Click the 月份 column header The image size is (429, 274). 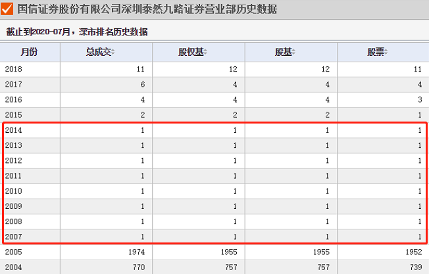point(29,52)
